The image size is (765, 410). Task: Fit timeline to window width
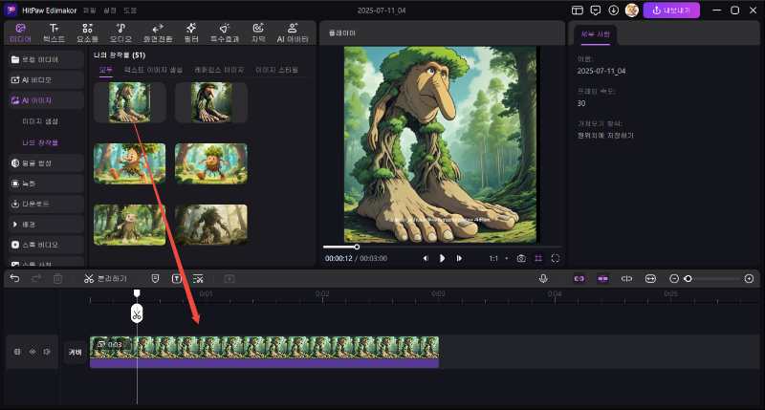650,278
